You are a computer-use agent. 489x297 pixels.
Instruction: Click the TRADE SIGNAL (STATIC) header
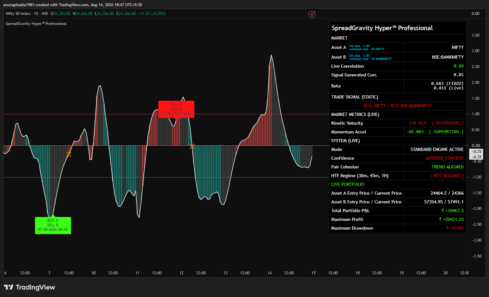(x=354, y=97)
